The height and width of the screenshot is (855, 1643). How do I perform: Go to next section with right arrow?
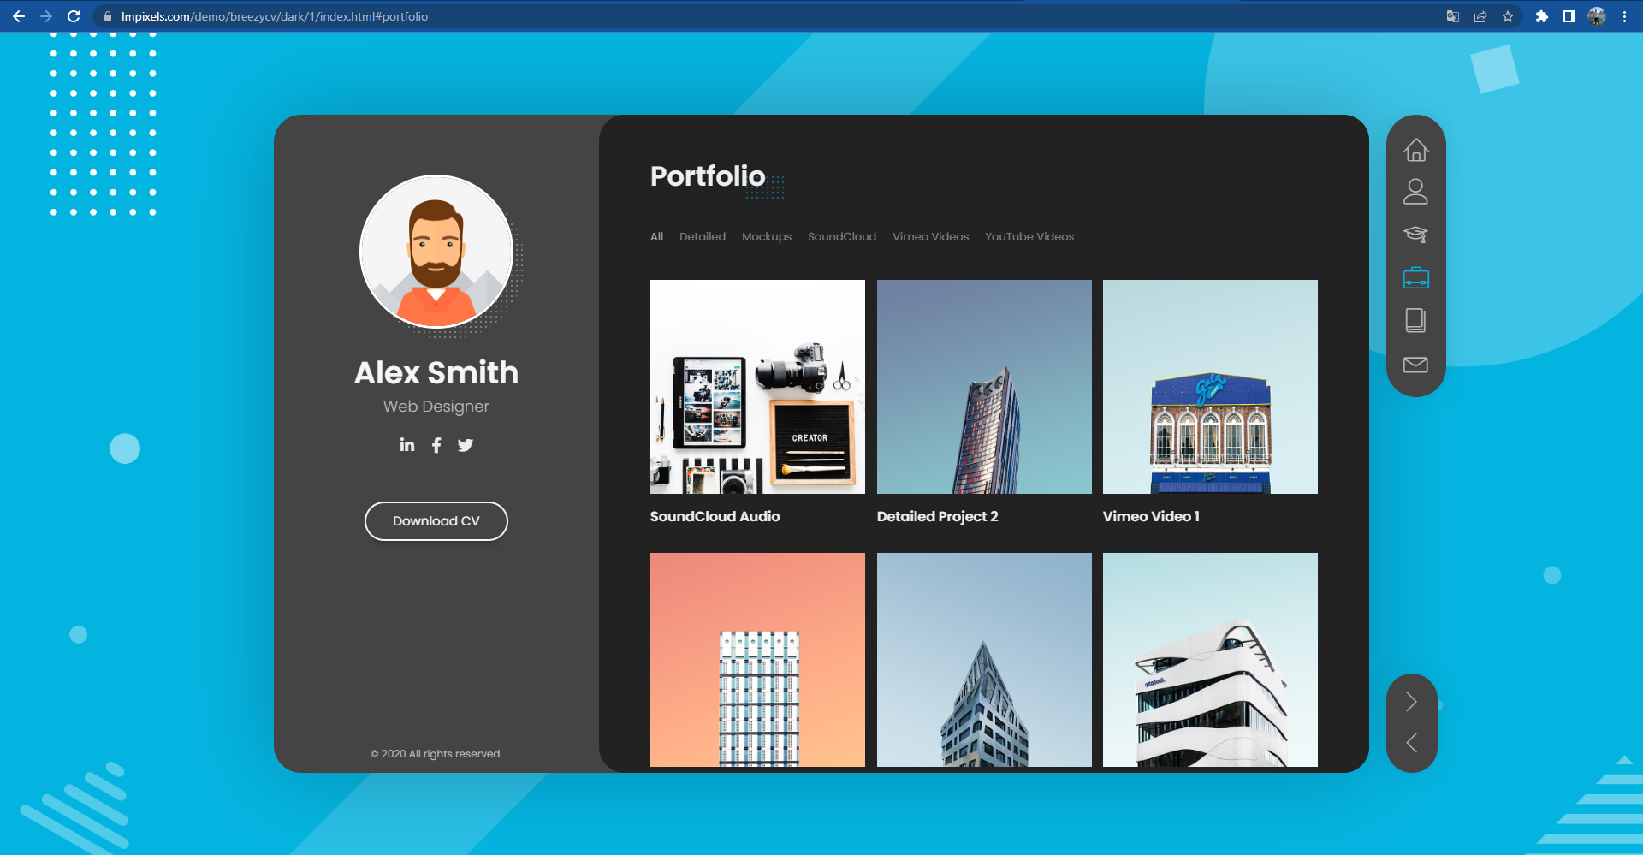[x=1411, y=702]
